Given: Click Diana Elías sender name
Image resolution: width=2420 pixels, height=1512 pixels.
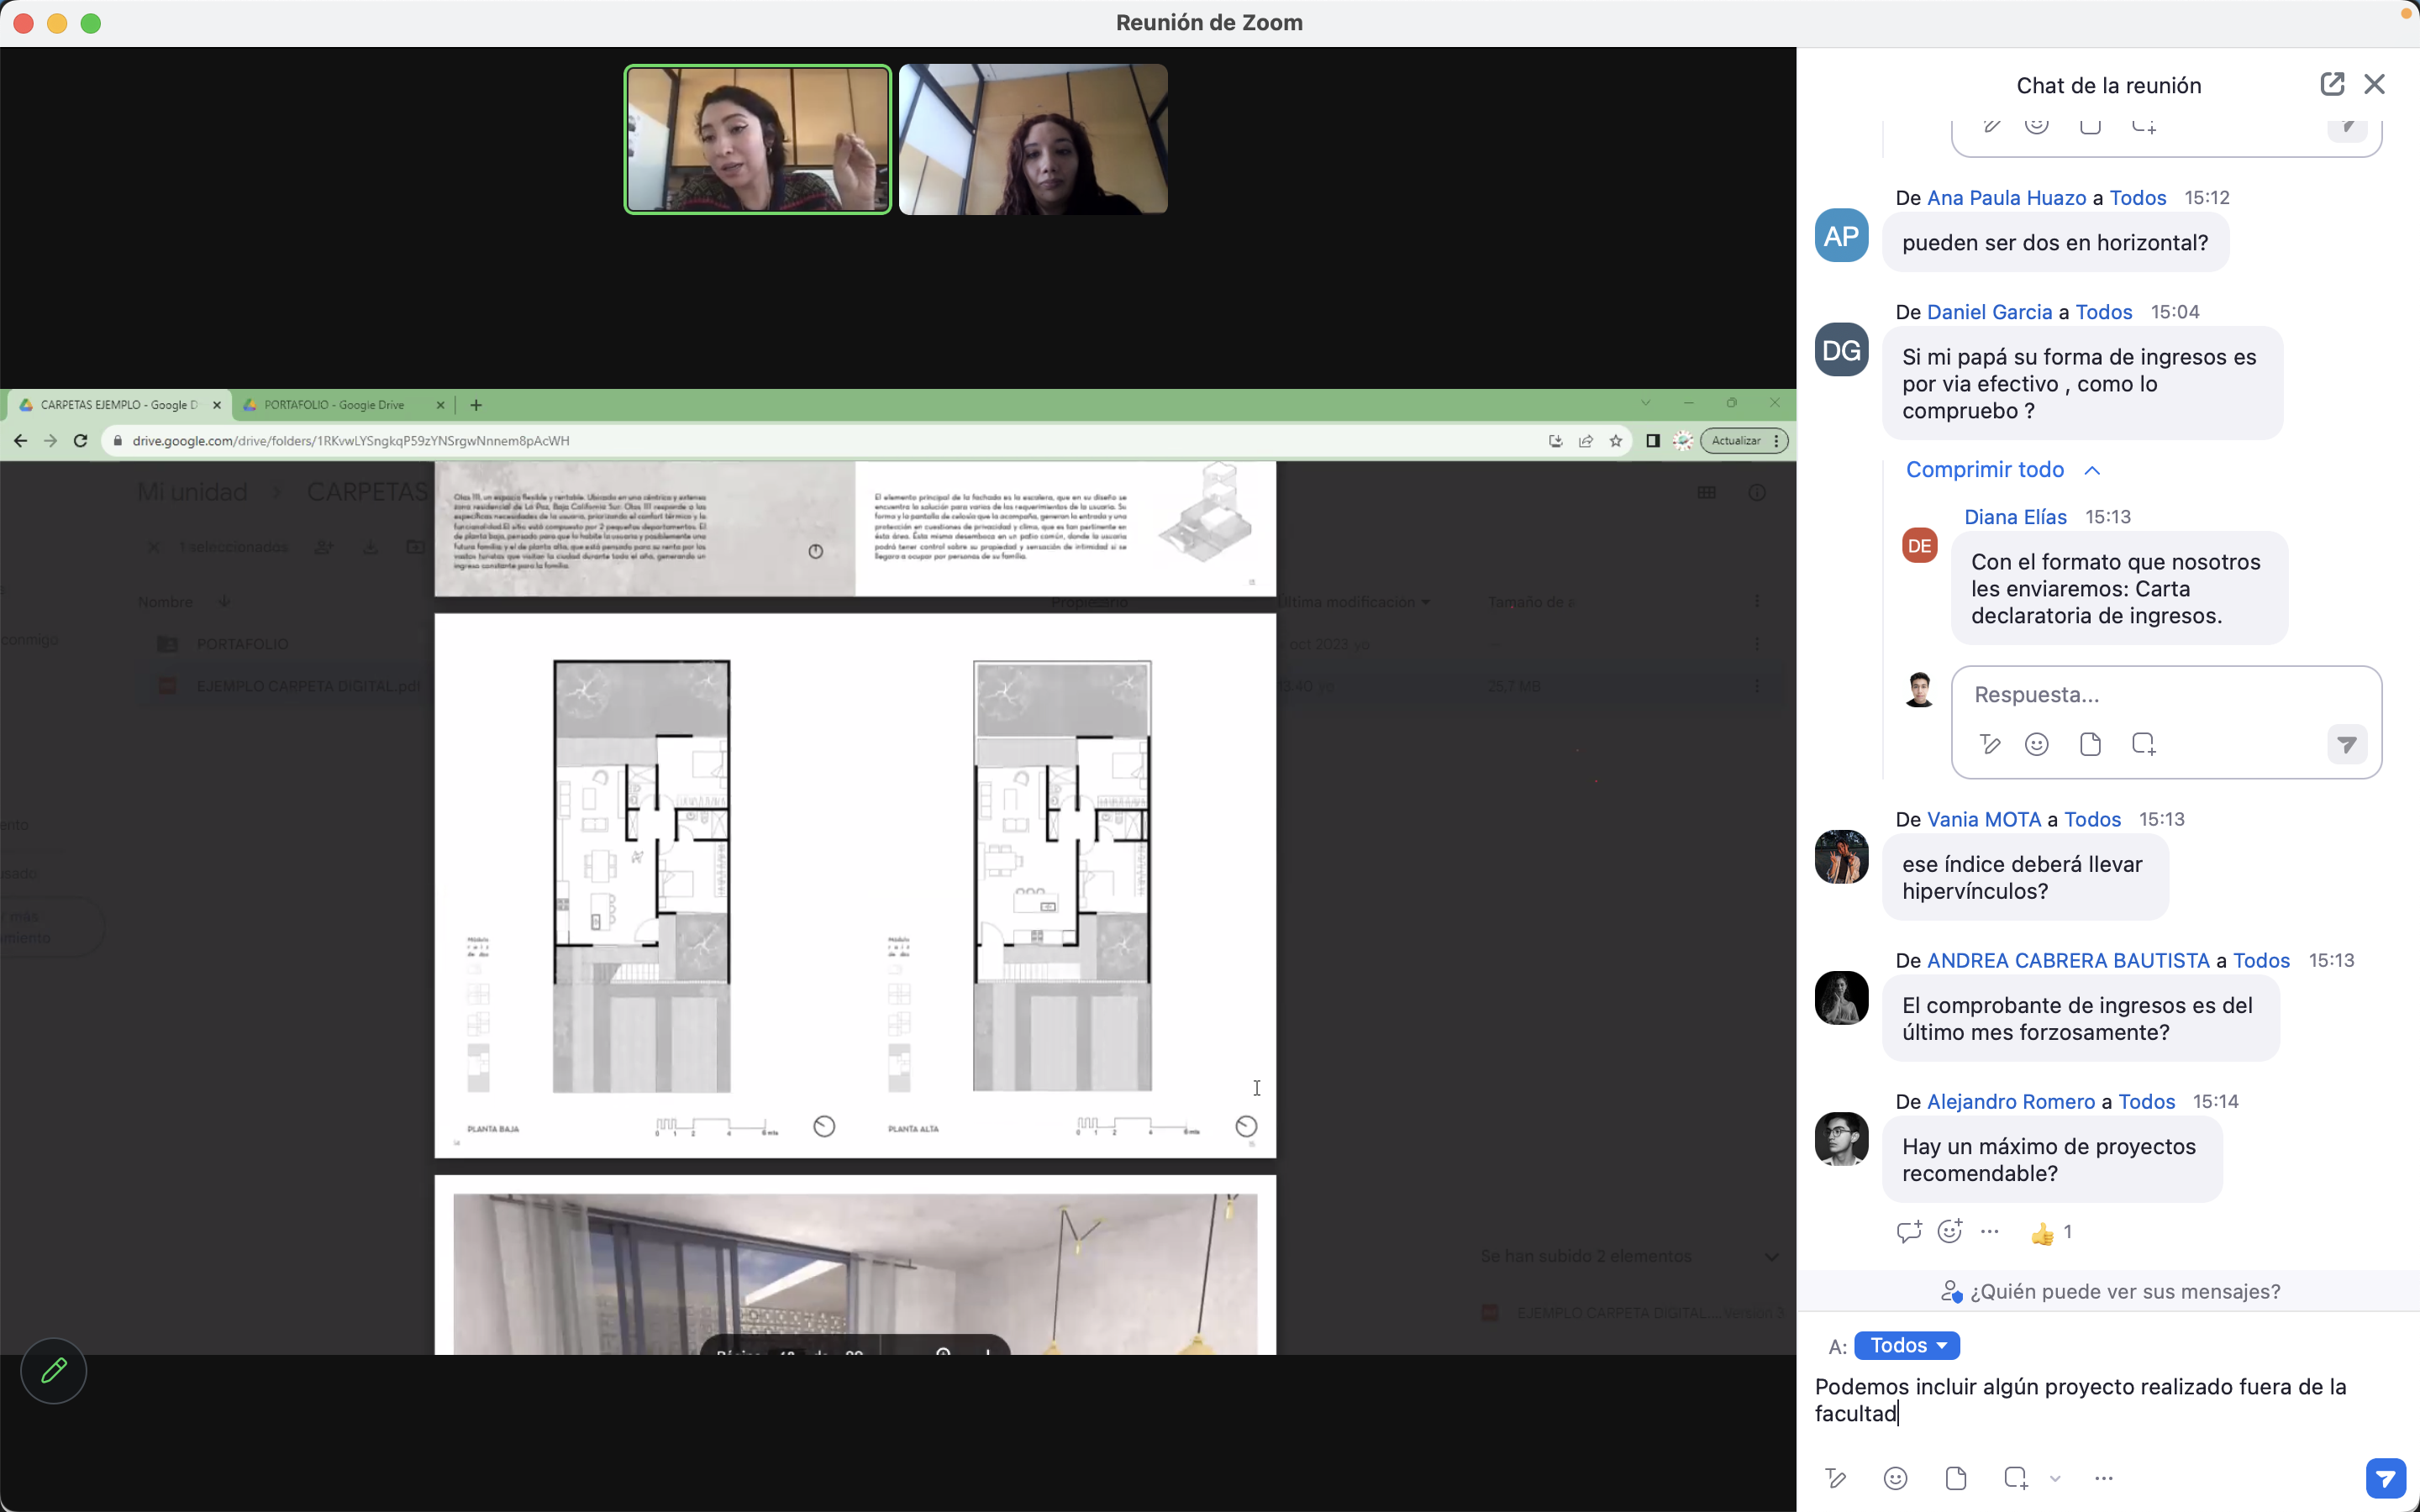Looking at the screenshot, I should (2015, 517).
